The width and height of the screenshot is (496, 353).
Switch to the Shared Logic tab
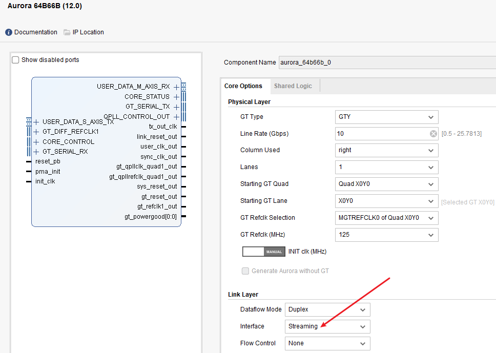coord(293,86)
